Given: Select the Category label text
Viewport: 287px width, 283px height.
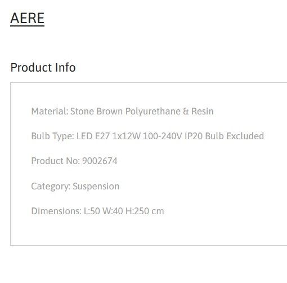Looking at the screenshot, I should pos(51,187).
